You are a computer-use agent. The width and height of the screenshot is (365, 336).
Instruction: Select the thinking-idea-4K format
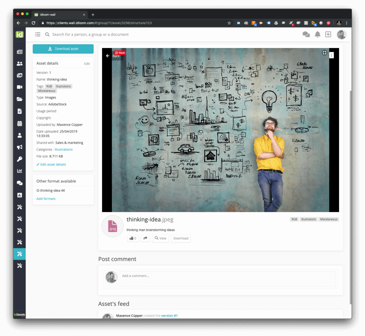[x=52, y=190]
